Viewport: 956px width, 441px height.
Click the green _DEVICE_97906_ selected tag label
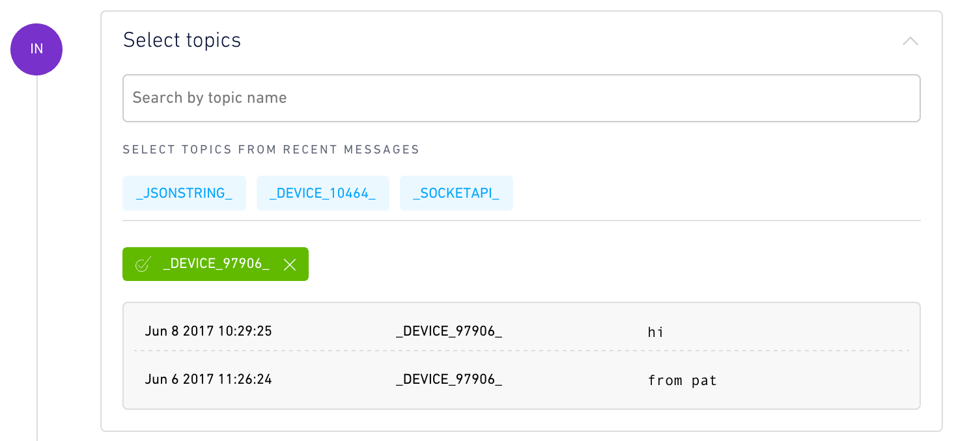[x=216, y=263]
